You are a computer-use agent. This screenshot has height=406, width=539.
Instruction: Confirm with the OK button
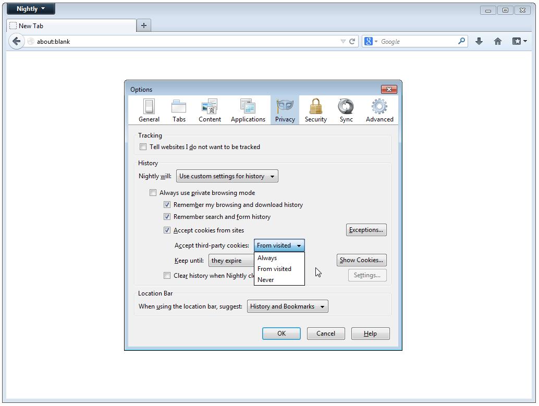pos(281,334)
